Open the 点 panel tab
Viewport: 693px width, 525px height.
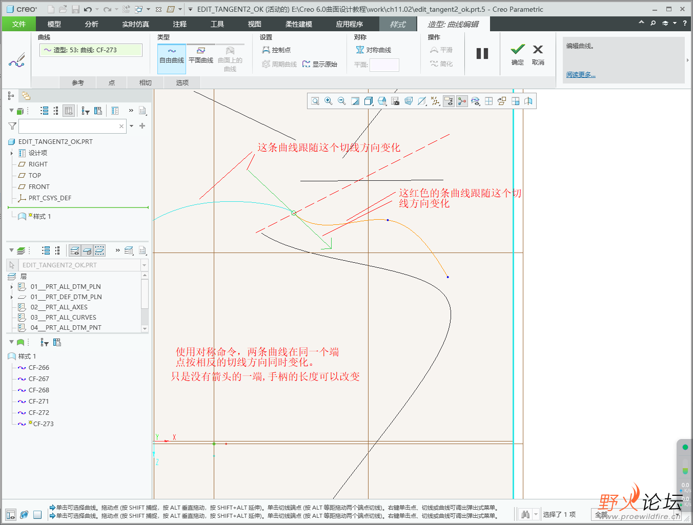(x=112, y=82)
